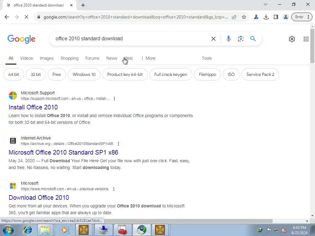Launch Internet Explorer from taskbar

click(27, 230)
